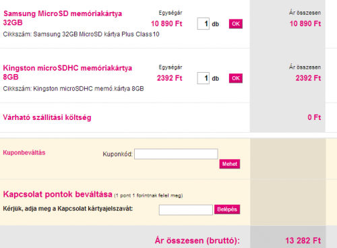Click the '1 pont 1 forintnak felel meg' note
The height and width of the screenshot is (248, 337).
point(148,195)
